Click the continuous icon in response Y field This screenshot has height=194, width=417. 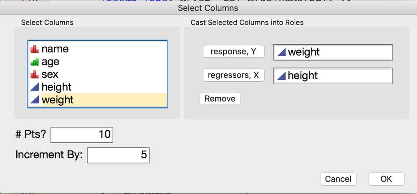pos(281,52)
